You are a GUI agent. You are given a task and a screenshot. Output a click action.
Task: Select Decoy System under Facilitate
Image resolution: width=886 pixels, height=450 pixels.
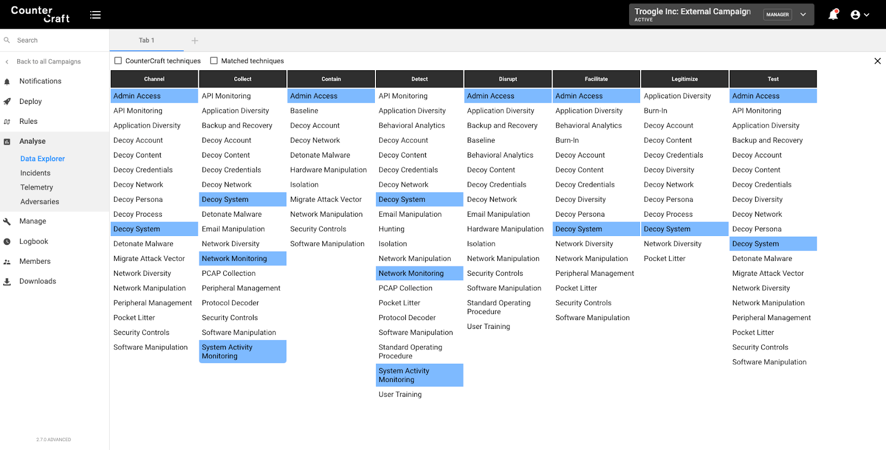pos(596,229)
